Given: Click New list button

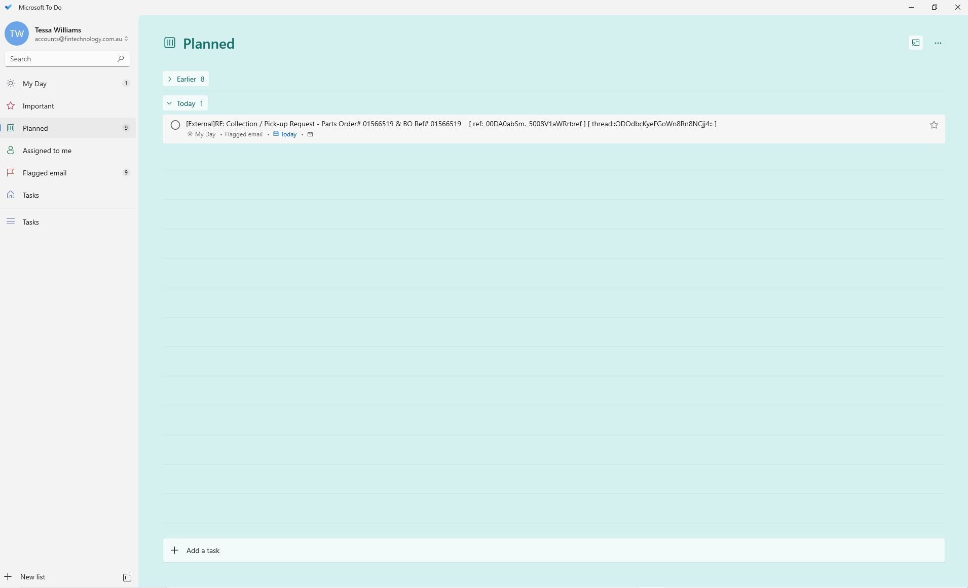Looking at the screenshot, I should pyautogui.click(x=33, y=577).
